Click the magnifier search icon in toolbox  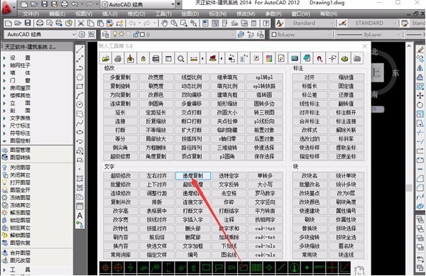pyautogui.click(x=180, y=58)
